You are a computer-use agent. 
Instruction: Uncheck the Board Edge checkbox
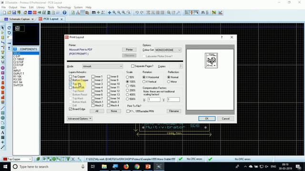tap(71, 109)
